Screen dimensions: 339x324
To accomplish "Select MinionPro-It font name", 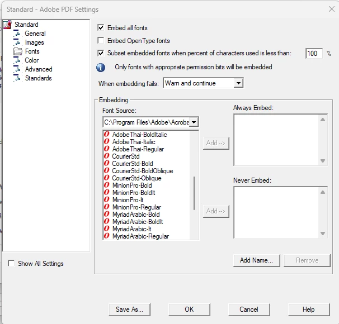I will pyautogui.click(x=128, y=200).
